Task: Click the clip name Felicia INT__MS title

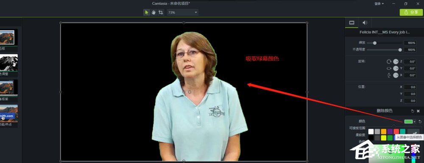Action: pyautogui.click(x=385, y=32)
